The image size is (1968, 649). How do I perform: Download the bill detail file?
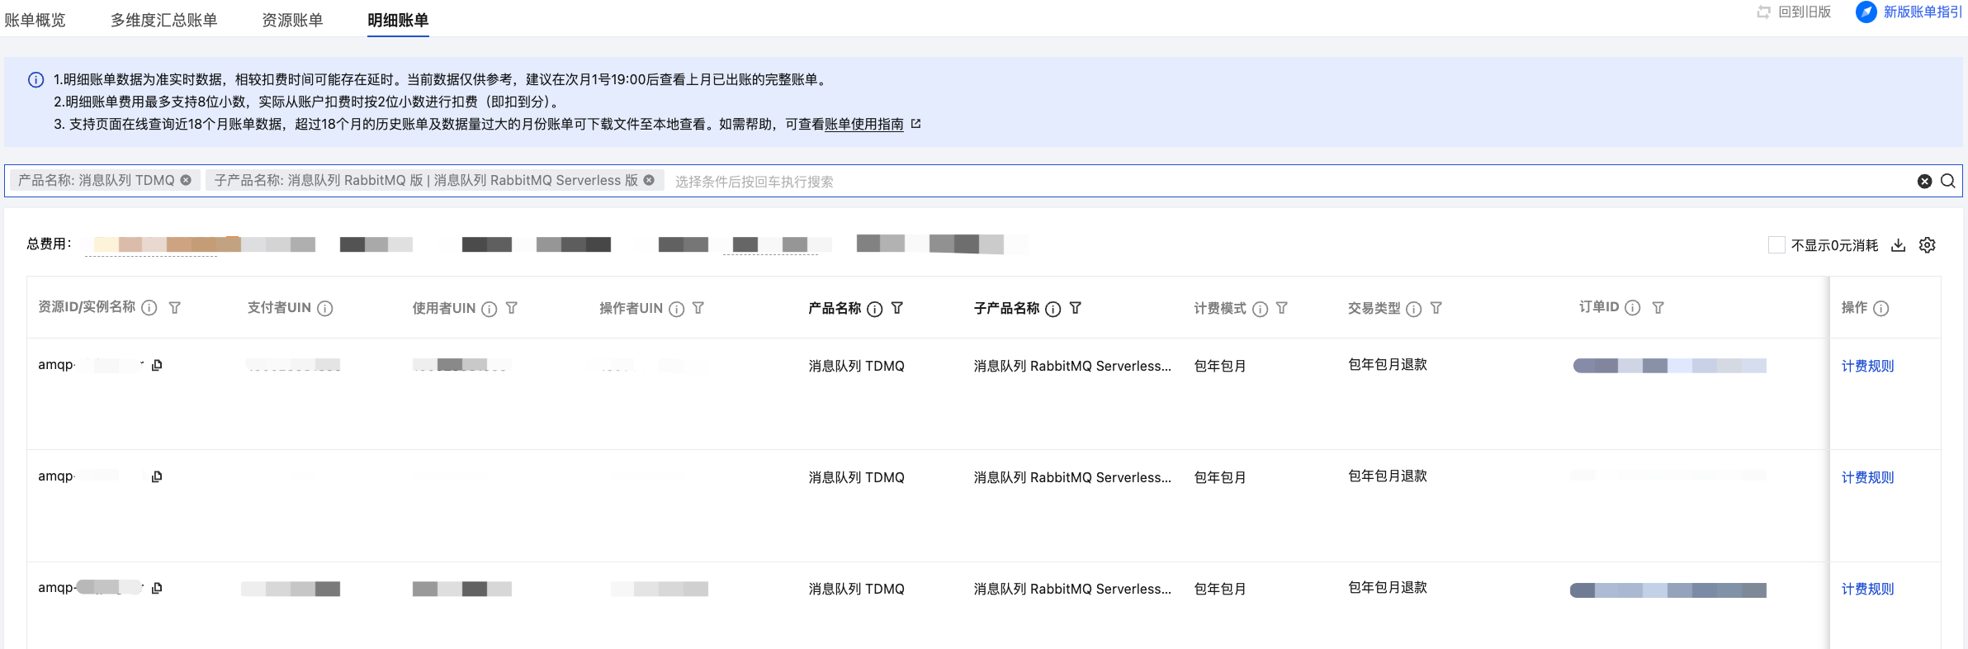coord(1898,245)
